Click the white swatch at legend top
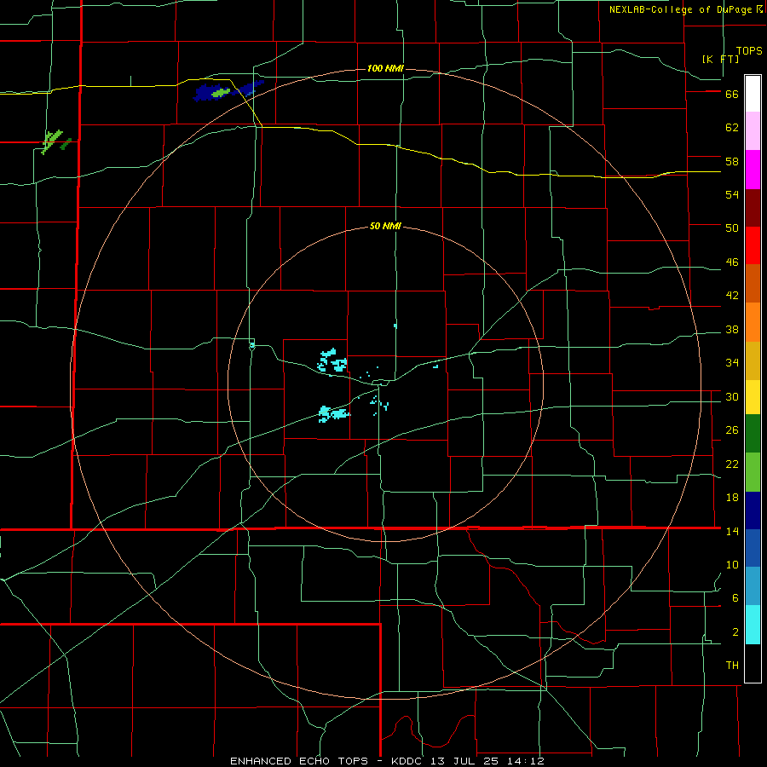Image resolution: width=767 pixels, height=767 pixels. coord(753,94)
